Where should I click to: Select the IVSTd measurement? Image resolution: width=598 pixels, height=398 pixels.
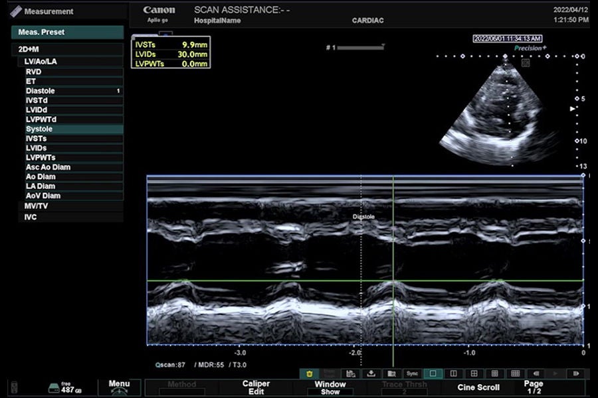click(74, 100)
